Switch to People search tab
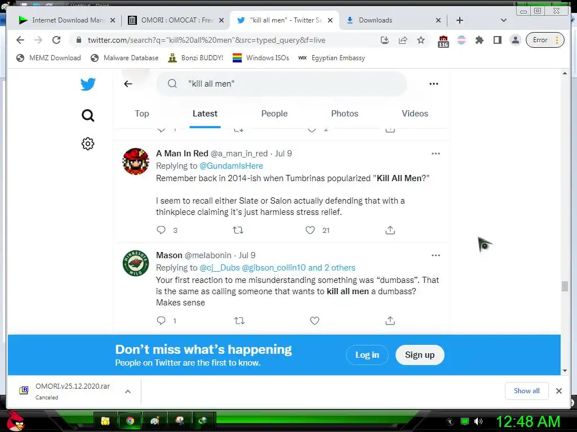577x432 pixels. 274,114
